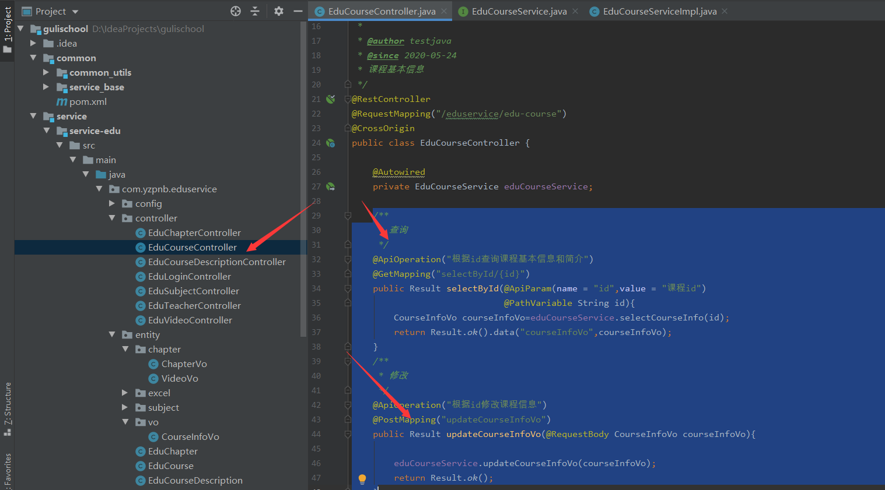
Task: Close the EduCourseController.java tab
Action: click(444, 11)
